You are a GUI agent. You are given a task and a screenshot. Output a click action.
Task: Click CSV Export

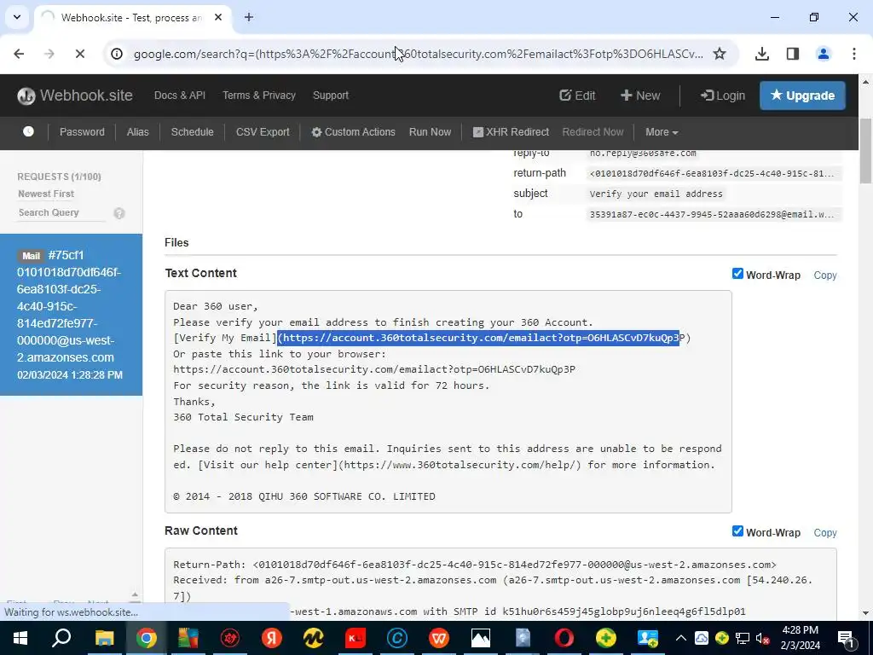tap(263, 132)
